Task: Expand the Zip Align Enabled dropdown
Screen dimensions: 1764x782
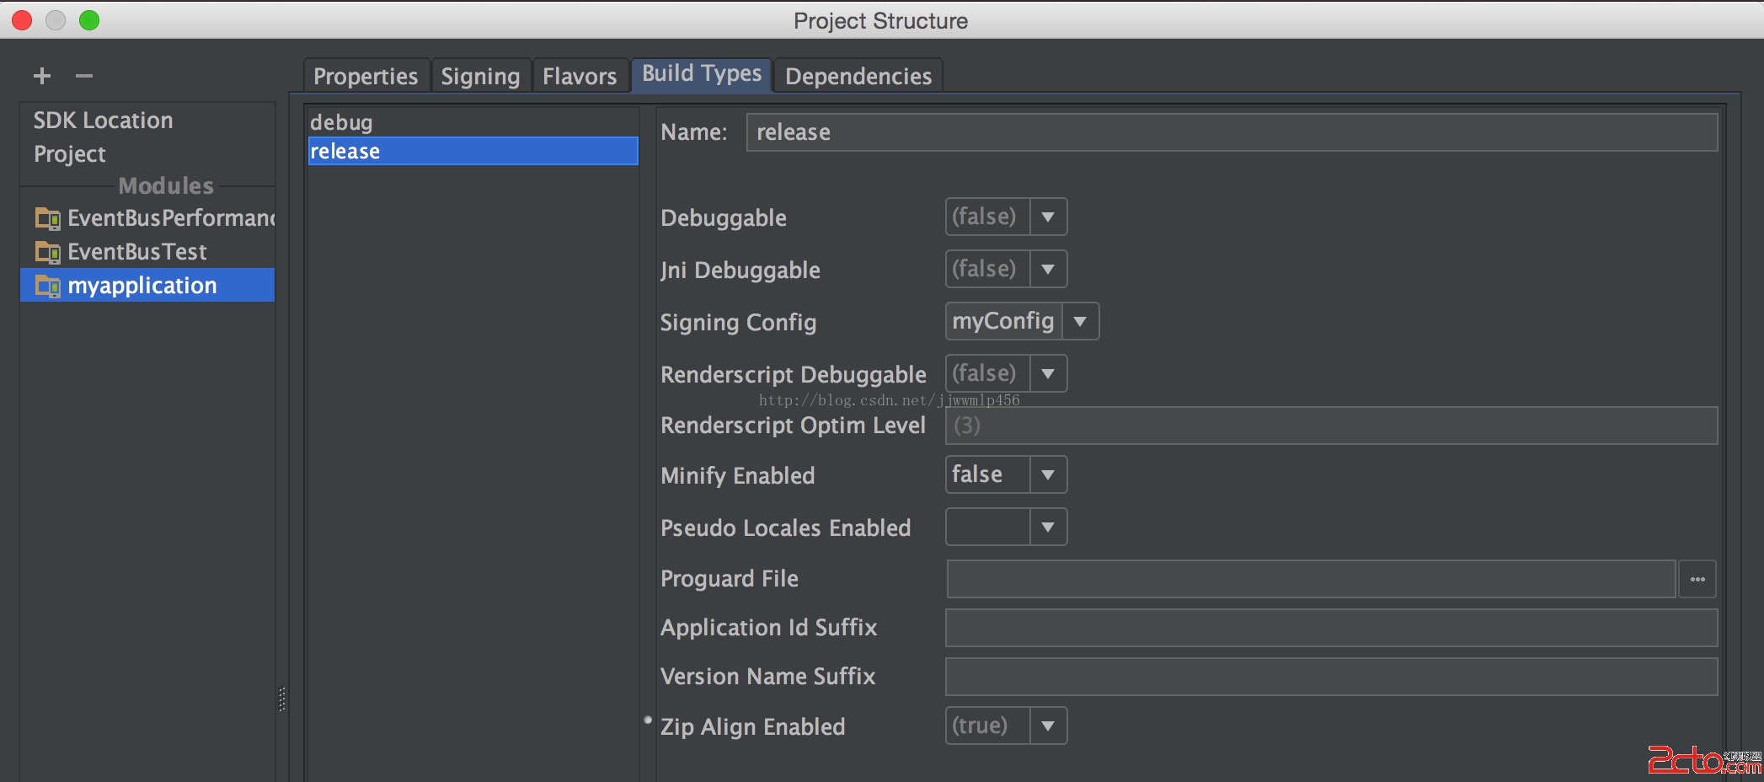Action: [1048, 726]
